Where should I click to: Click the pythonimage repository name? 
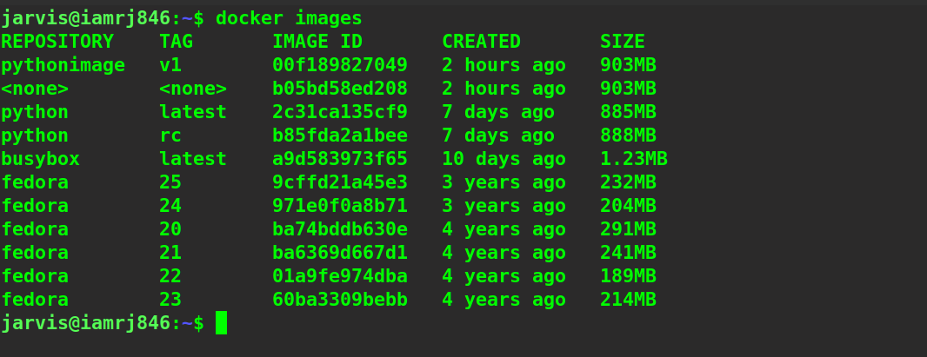(63, 65)
